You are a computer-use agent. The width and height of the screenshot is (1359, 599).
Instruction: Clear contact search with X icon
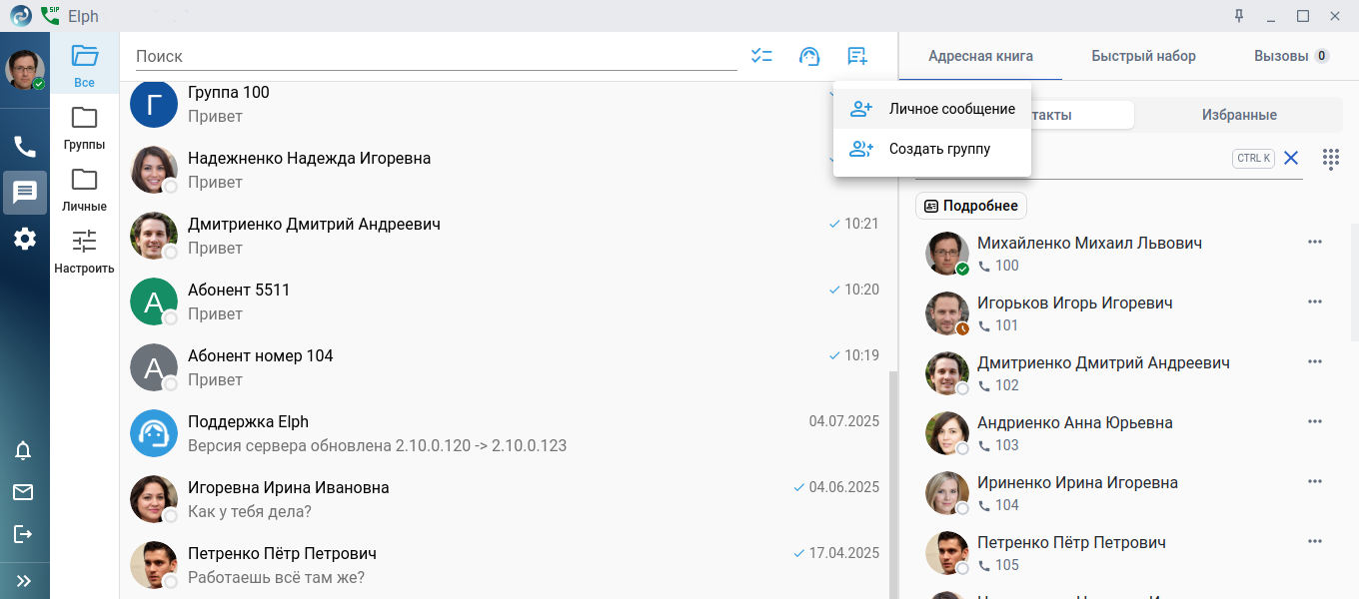point(1291,158)
